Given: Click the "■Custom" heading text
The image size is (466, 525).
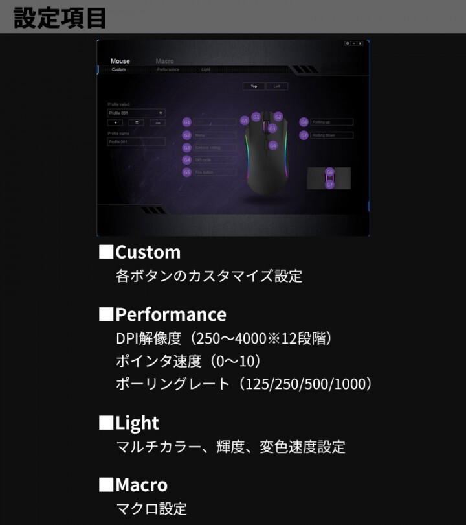Looking at the screenshot, I should pyautogui.click(x=140, y=251).
